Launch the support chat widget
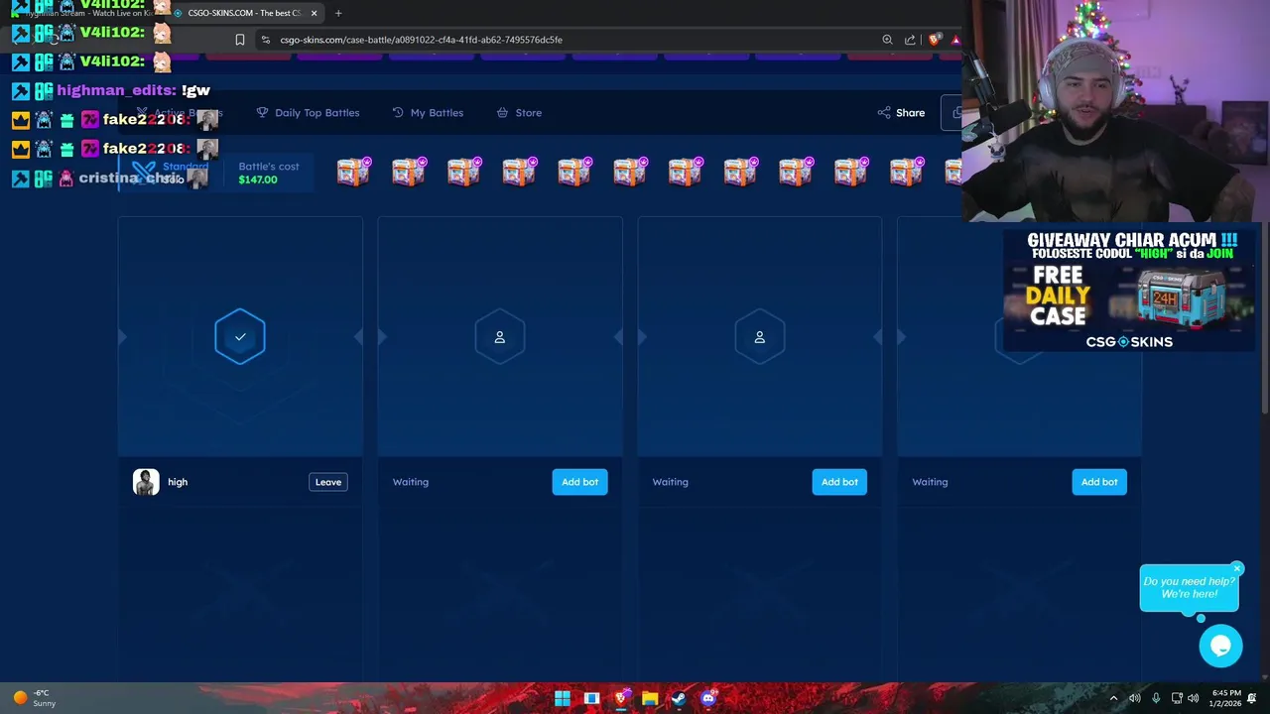Image resolution: width=1270 pixels, height=714 pixels. 1220,647
